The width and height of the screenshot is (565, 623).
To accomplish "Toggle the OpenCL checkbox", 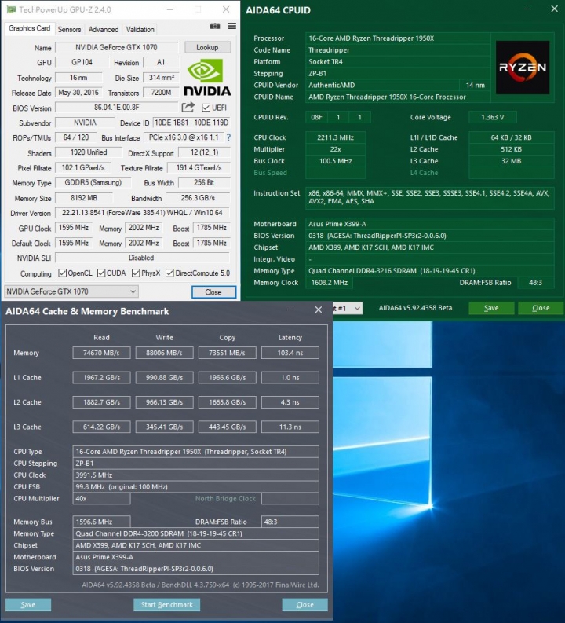I will pos(62,273).
